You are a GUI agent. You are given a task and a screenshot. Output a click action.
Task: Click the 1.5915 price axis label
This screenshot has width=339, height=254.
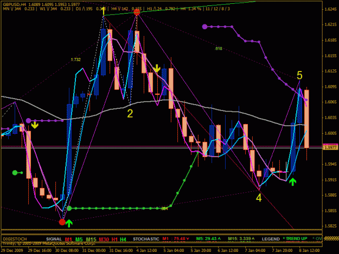[x=330, y=180]
